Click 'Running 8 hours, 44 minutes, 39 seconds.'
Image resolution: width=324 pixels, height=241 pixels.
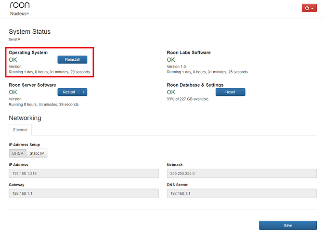(44, 105)
